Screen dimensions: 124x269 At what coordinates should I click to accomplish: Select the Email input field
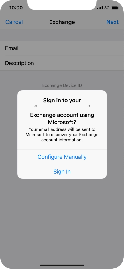tap(62, 48)
